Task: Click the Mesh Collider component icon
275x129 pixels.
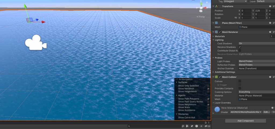Action: (216, 77)
